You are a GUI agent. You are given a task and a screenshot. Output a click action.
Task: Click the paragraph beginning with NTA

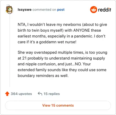[x=62, y=33]
